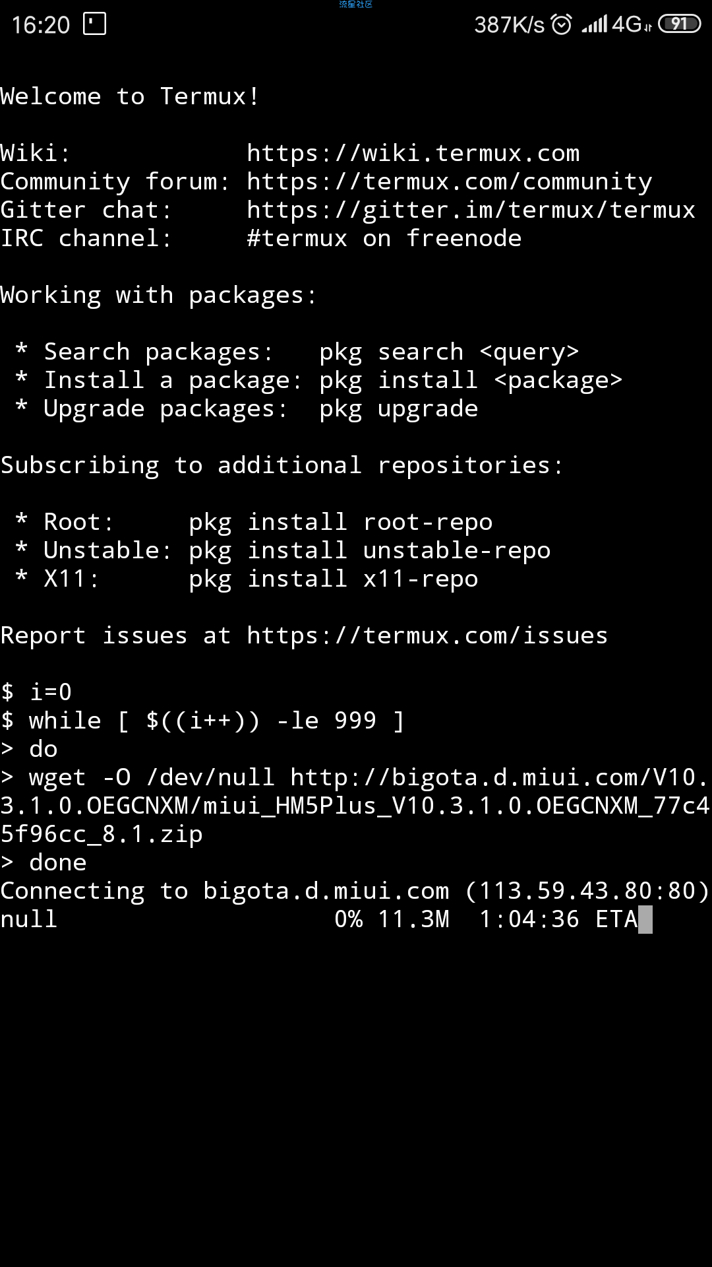Tap the 'Welcome to Termux!' heading line

click(x=130, y=96)
